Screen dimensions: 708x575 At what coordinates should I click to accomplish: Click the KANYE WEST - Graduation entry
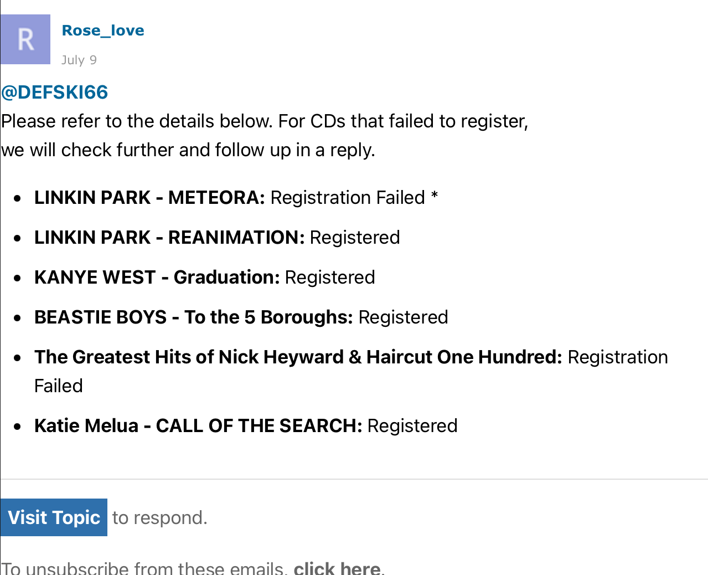[205, 277]
